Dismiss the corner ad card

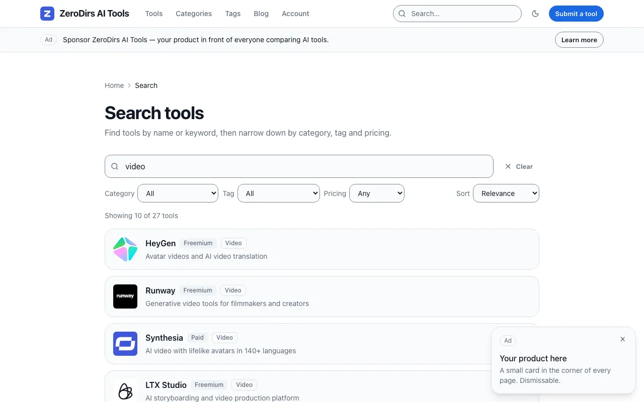[622, 339]
